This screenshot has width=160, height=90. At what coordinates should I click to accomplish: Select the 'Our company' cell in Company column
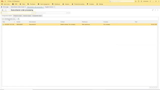tap(118, 24)
